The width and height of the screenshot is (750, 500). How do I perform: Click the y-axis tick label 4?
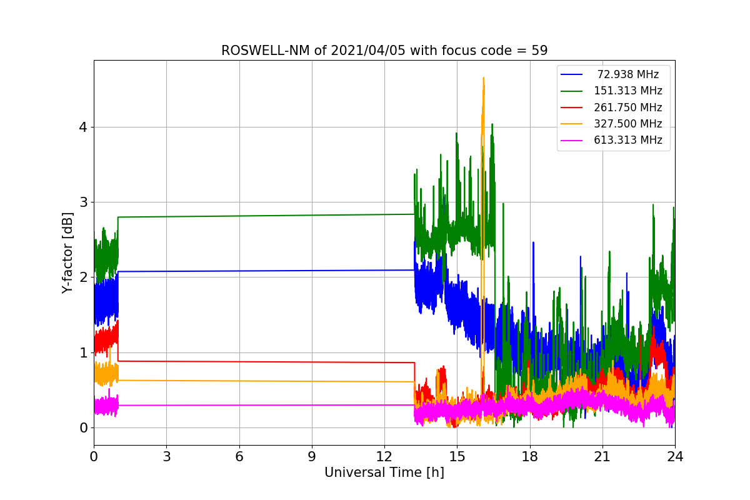coord(82,127)
